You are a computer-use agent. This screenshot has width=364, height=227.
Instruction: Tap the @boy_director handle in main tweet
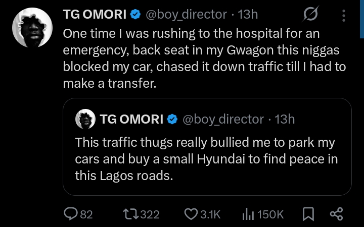[x=185, y=15]
